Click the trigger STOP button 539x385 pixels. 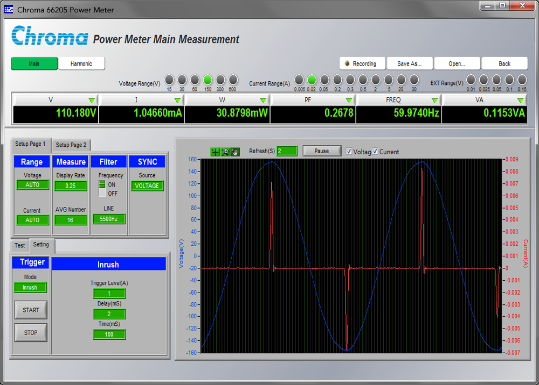(x=31, y=332)
